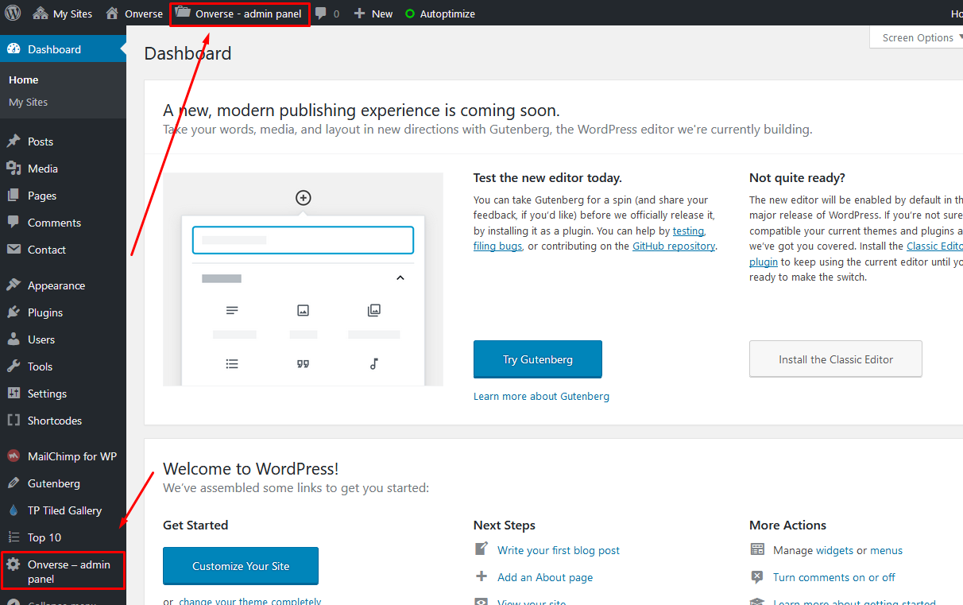Open the MailChimp for WP icon
Screen dimensions: 963x605
pyautogui.click(x=14, y=456)
